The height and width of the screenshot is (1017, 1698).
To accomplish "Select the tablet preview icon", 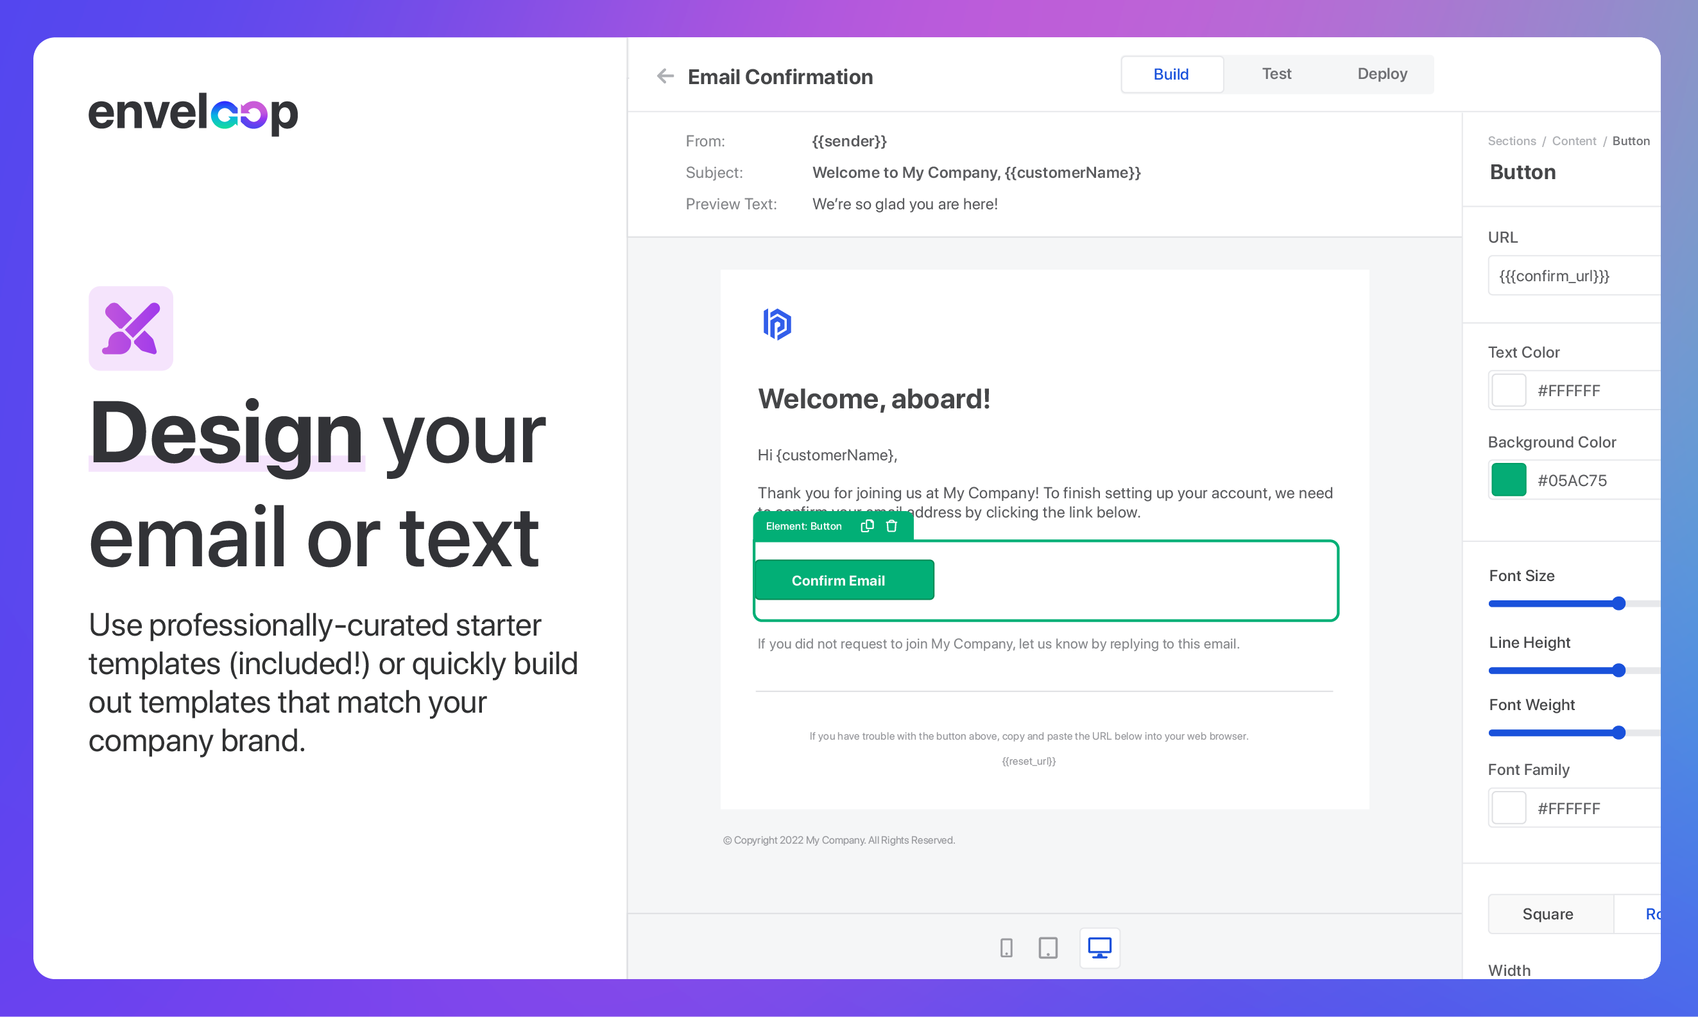I will (1046, 948).
